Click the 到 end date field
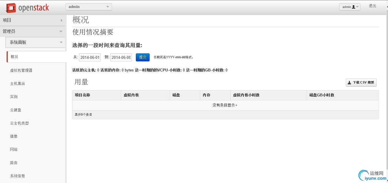The height and width of the screenshot is (183, 388). click(121, 57)
